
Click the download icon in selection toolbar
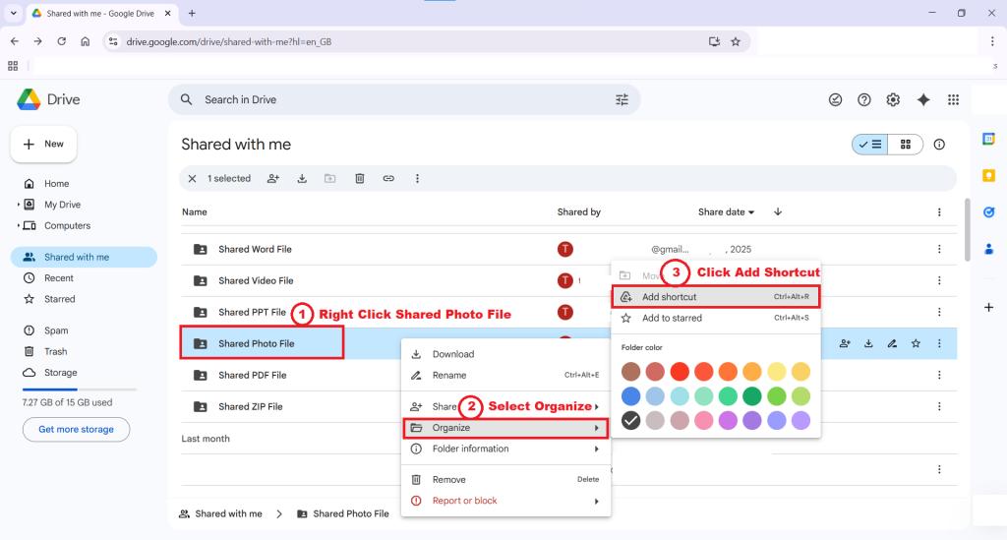tap(302, 179)
